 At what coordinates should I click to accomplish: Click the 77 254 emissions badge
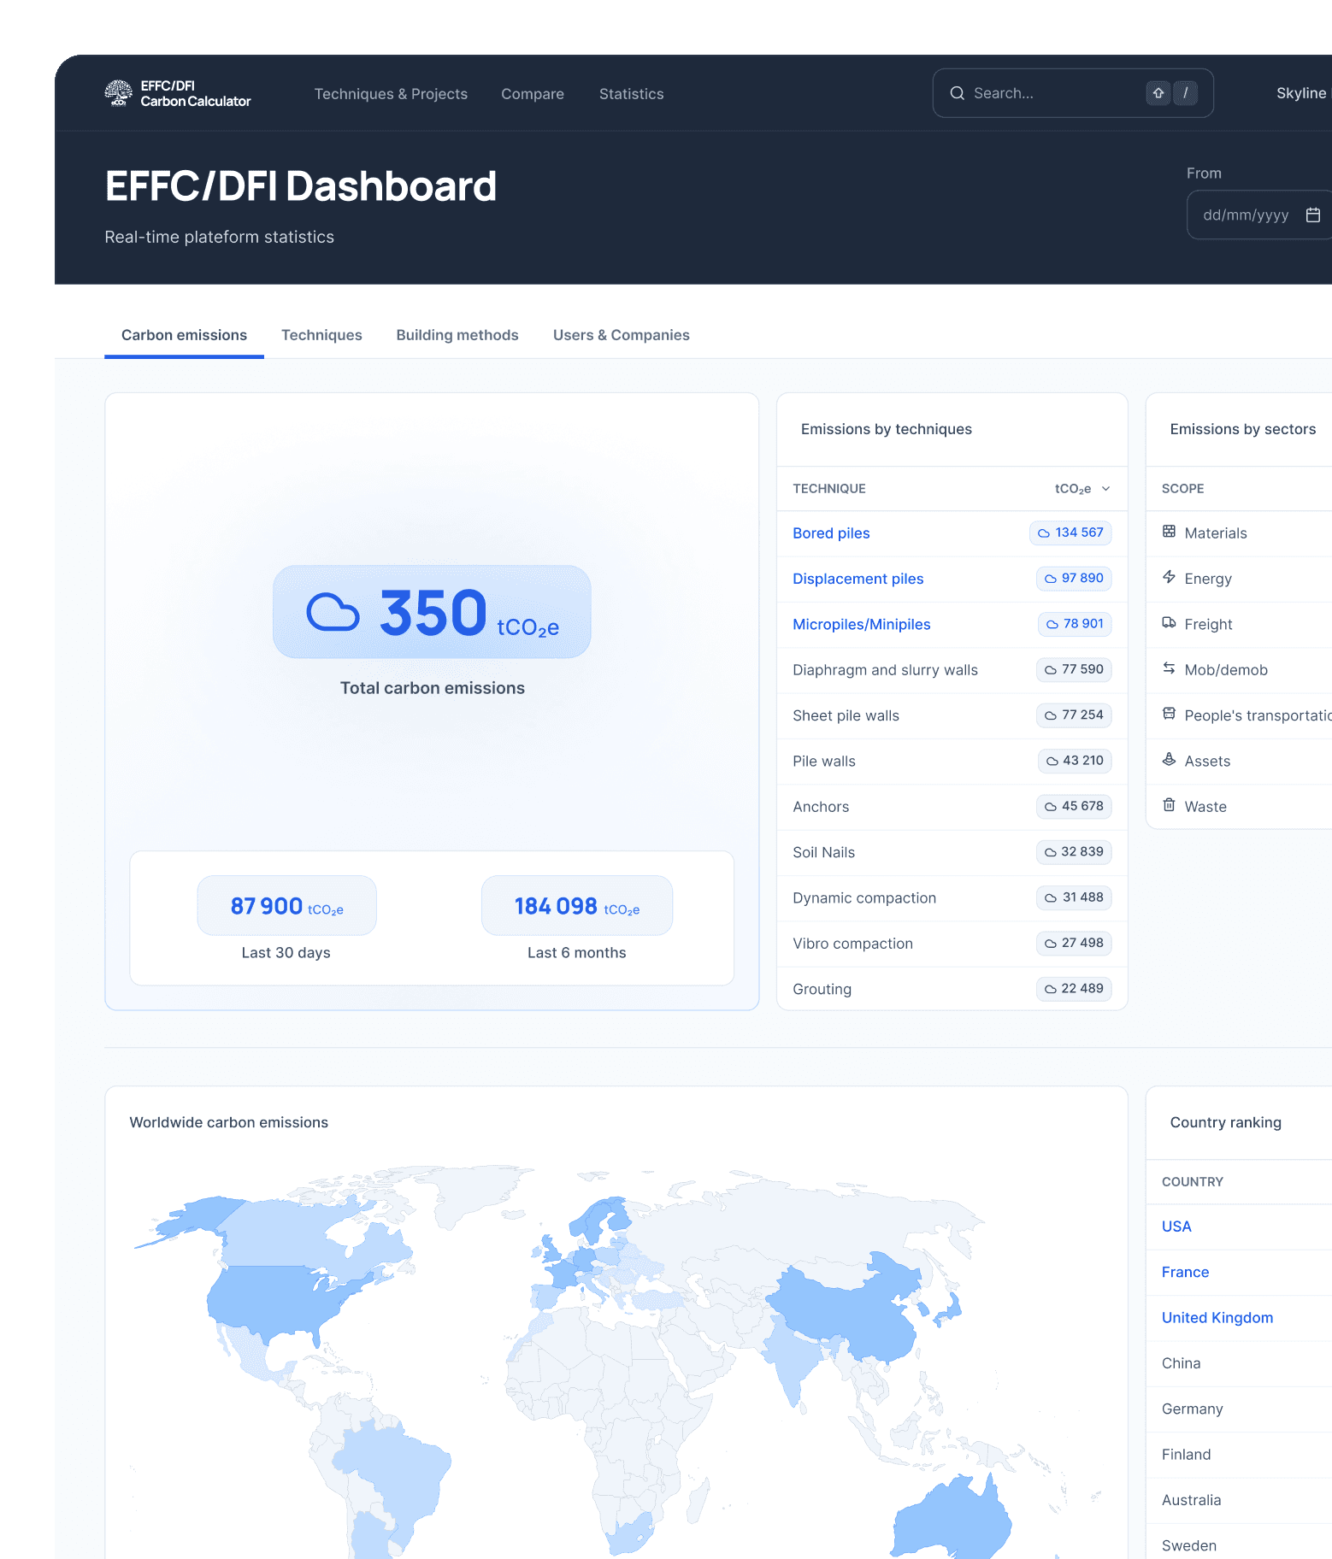click(x=1074, y=715)
